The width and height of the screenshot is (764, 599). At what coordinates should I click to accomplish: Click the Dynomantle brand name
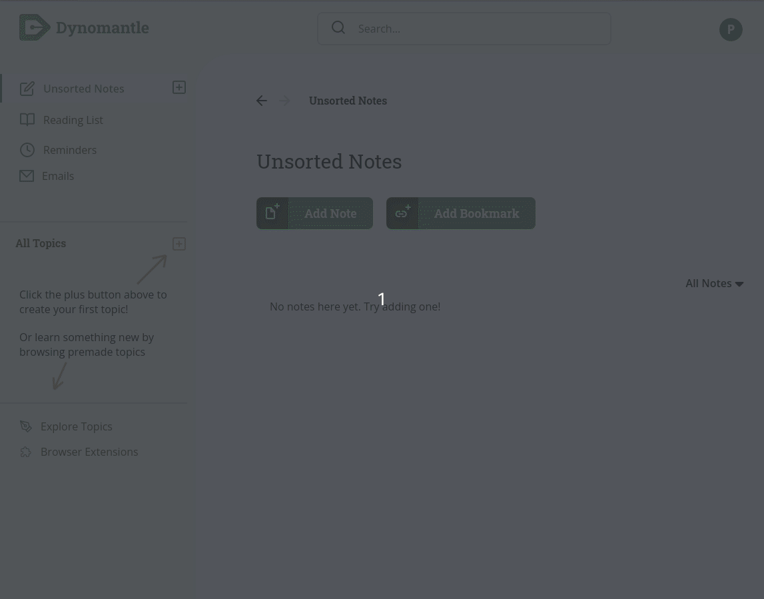coord(103,27)
